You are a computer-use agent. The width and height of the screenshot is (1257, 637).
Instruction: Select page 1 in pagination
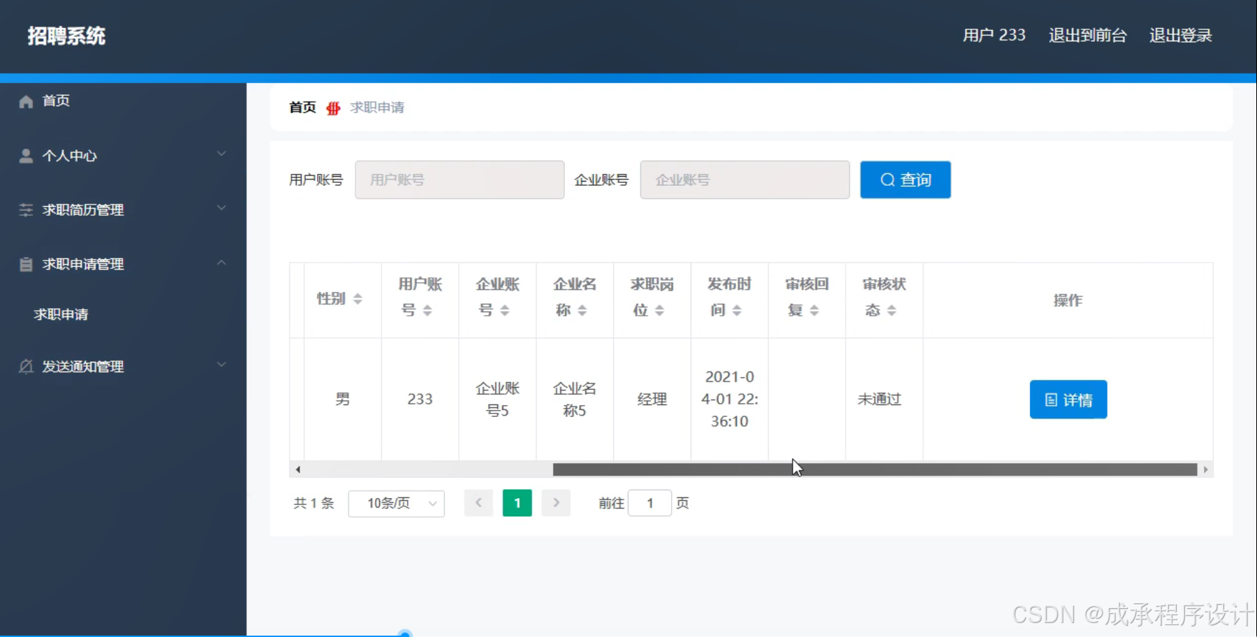[x=517, y=503]
